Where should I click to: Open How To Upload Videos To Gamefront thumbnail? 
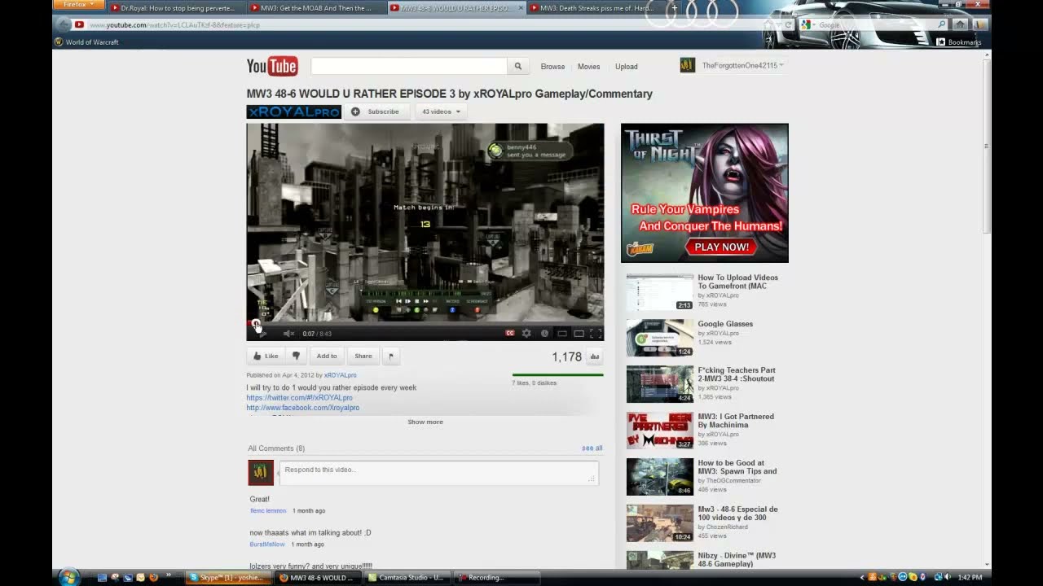click(x=660, y=292)
